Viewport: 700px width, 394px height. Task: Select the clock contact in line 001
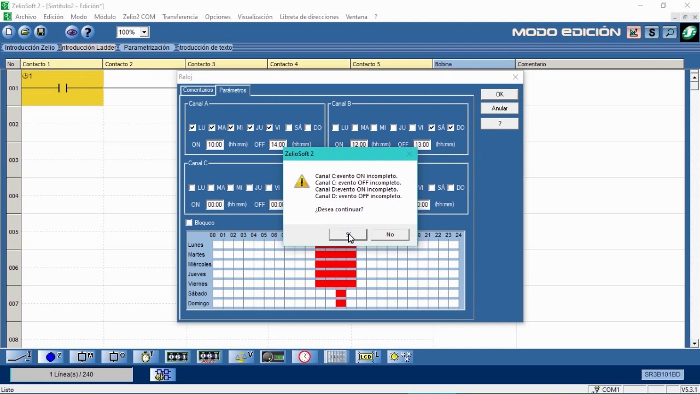62,88
